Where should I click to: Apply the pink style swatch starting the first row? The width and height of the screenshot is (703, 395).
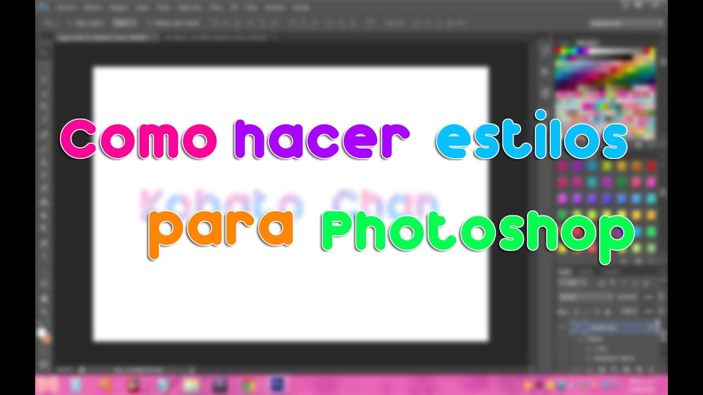coord(562,166)
